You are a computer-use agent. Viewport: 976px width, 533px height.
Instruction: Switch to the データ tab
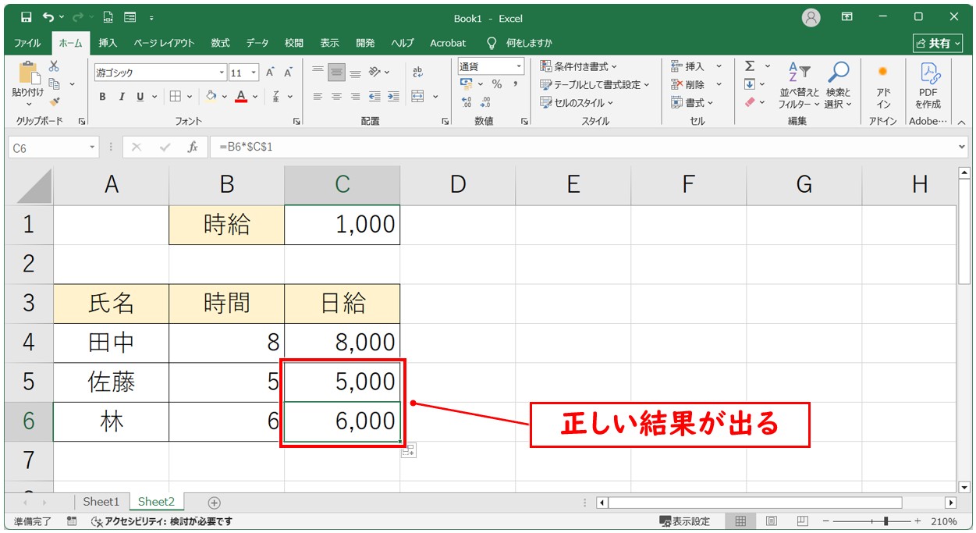257,43
